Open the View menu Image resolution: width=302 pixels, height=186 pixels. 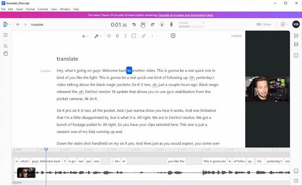(54, 9)
